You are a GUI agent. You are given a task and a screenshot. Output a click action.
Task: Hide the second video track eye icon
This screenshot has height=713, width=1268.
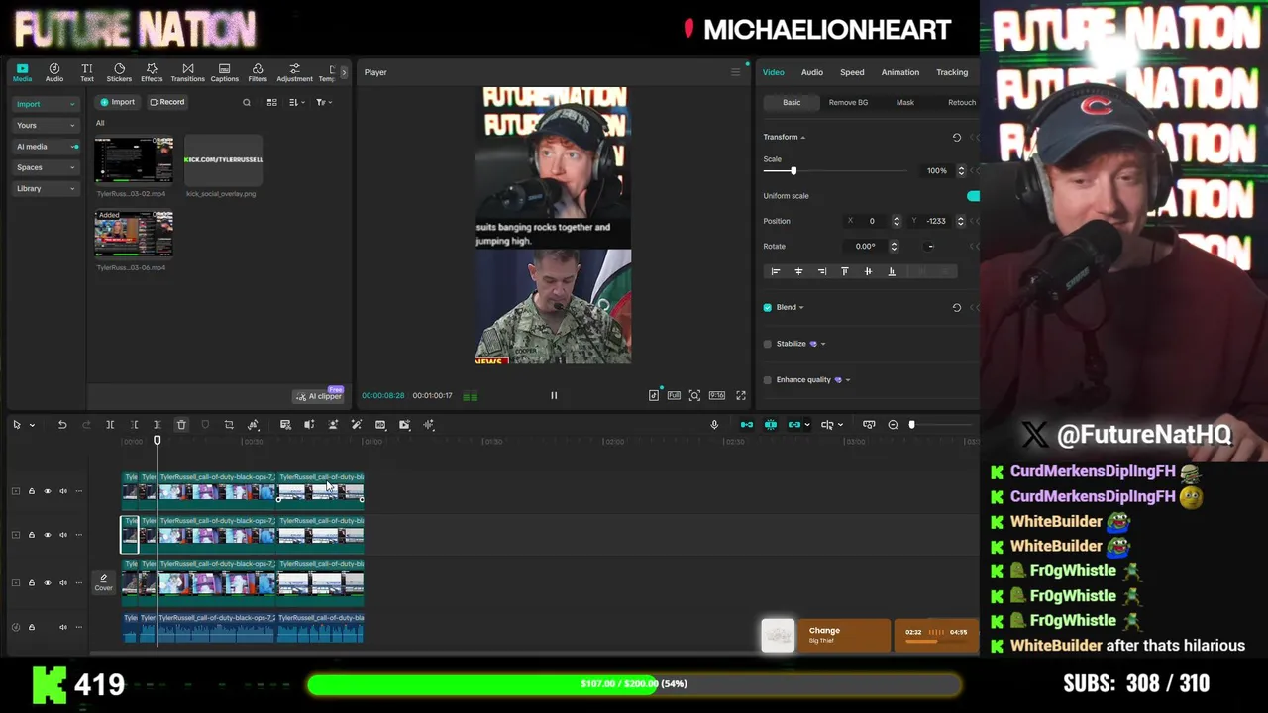[47, 535]
